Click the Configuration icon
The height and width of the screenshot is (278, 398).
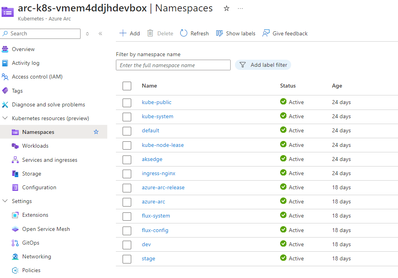(15, 187)
